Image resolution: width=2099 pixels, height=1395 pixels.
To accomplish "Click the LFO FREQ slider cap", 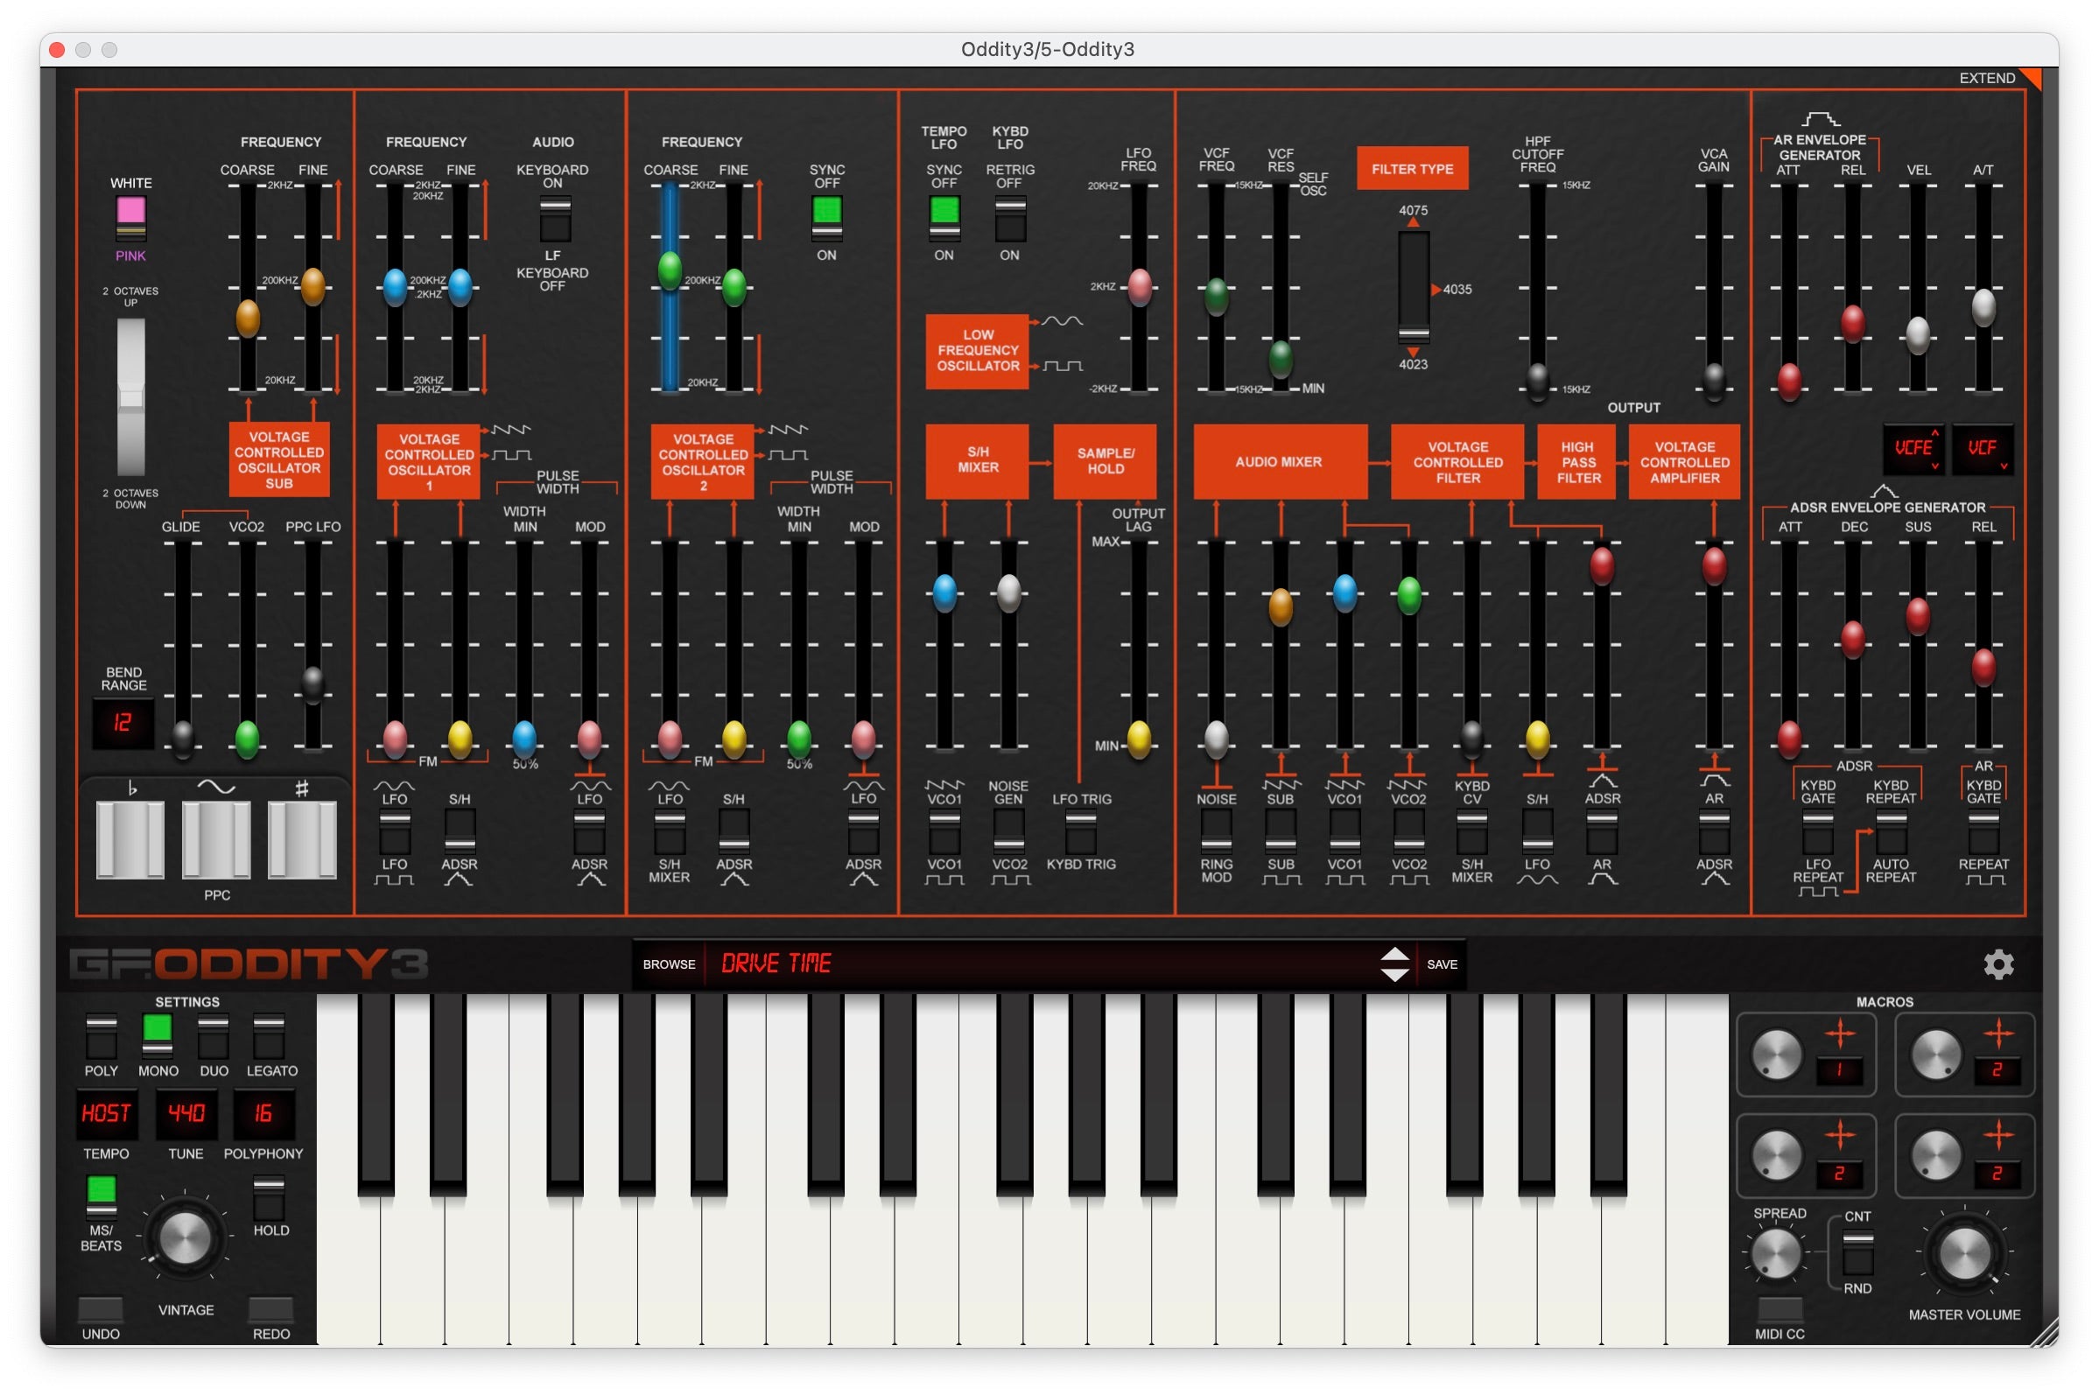I will tap(1140, 286).
